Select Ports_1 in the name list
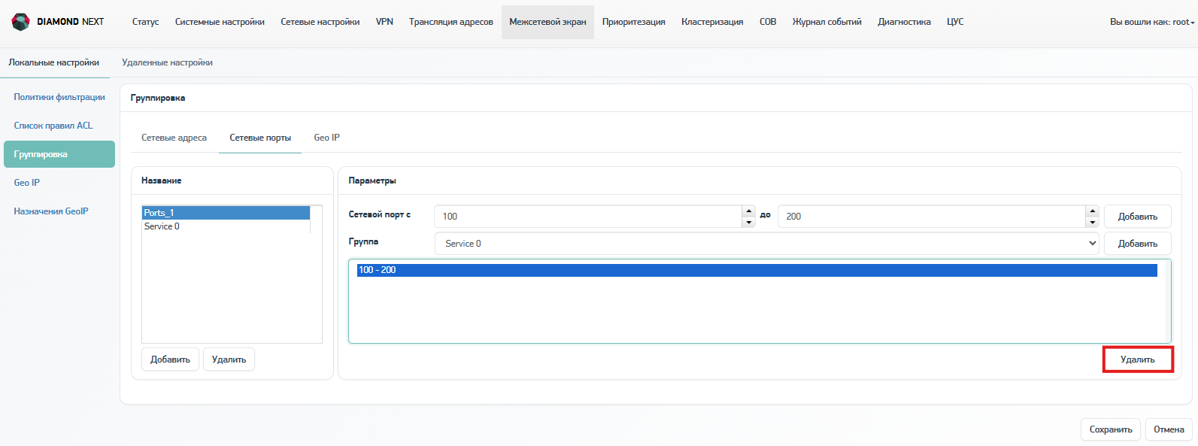This screenshot has height=446, width=1198. (226, 213)
